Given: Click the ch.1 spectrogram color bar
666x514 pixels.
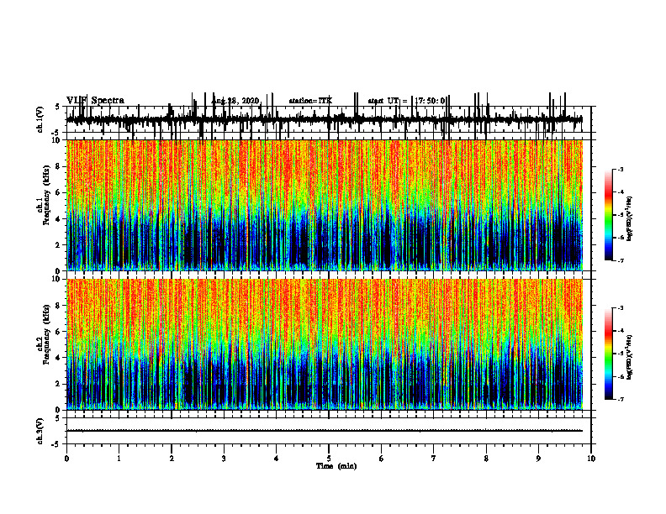Looking at the screenshot, I should pyautogui.click(x=609, y=215).
